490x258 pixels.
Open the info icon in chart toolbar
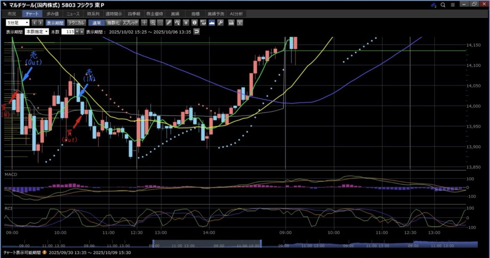[194, 23]
